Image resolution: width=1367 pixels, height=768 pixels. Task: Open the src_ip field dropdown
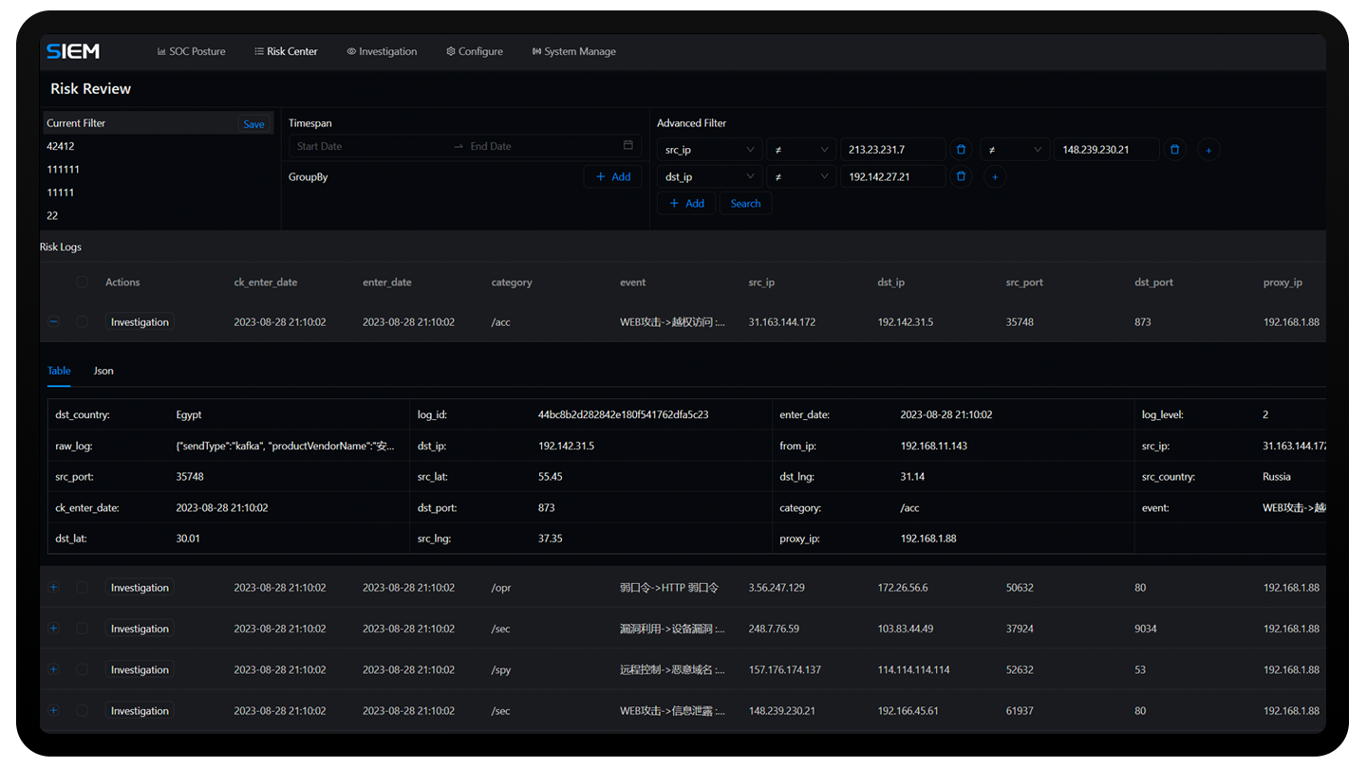pyautogui.click(x=709, y=150)
